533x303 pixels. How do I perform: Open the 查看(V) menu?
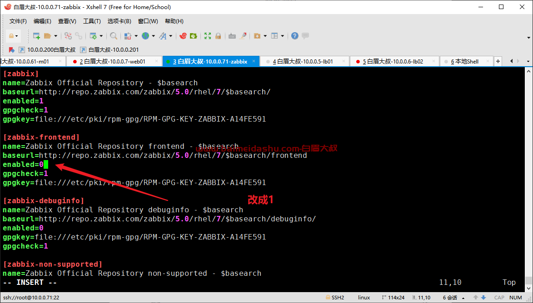point(67,21)
